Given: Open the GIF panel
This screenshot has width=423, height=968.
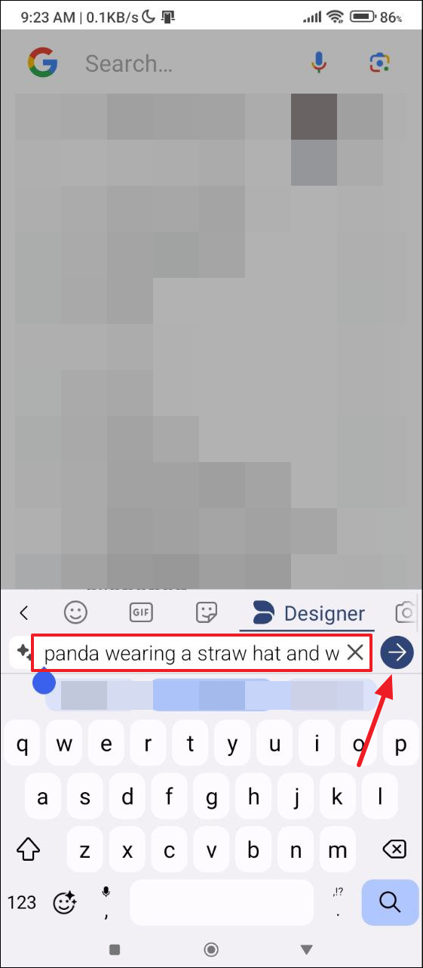Looking at the screenshot, I should coord(142,612).
